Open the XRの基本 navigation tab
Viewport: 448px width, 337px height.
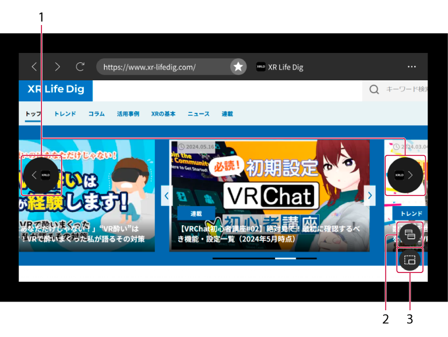164,114
